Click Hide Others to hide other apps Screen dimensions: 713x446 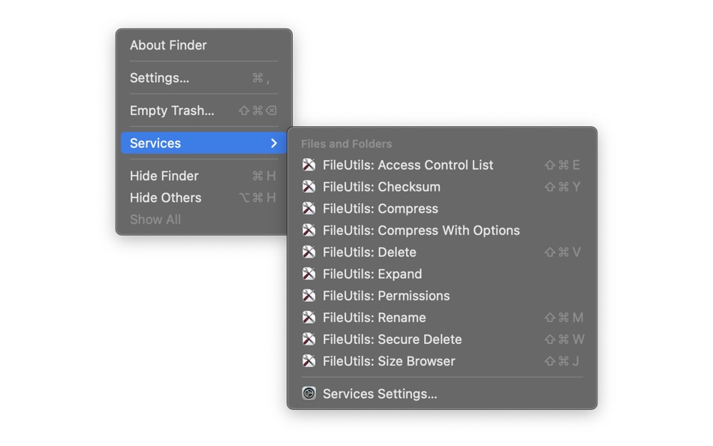coord(165,197)
